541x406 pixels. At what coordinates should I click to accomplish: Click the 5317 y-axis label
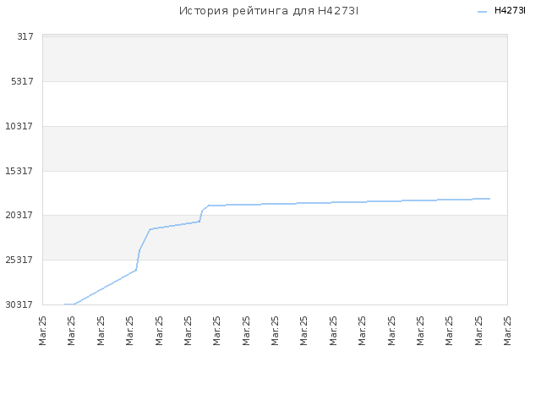(23, 81)
